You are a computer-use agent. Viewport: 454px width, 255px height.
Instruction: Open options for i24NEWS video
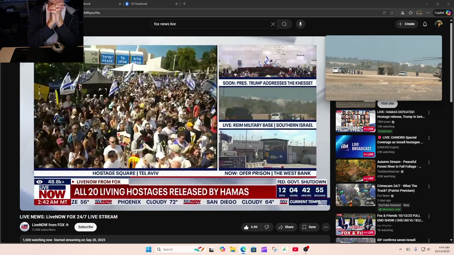point(429,138)
